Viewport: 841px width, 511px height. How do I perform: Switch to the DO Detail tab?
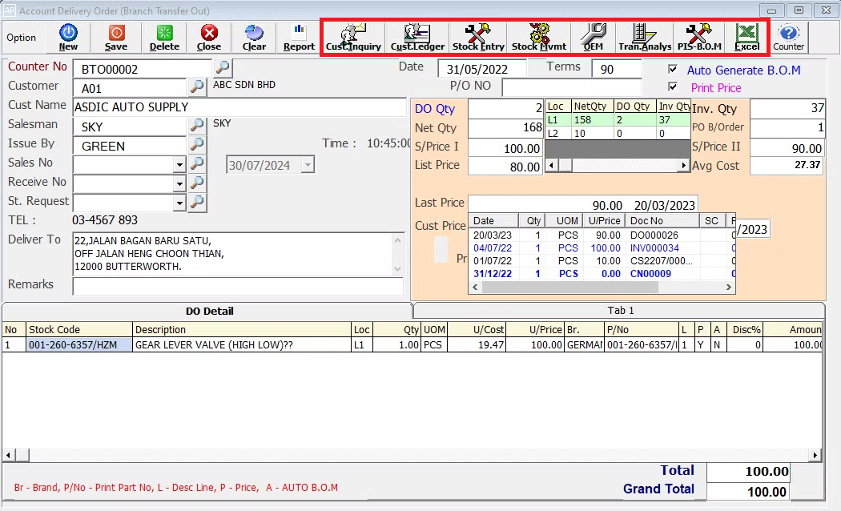(x=209, y=311)
